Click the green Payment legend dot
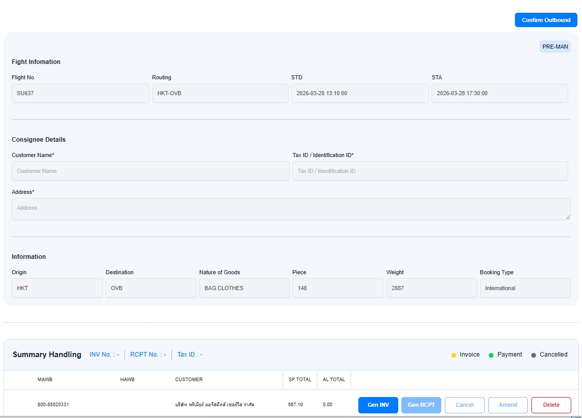The width and height of the screenshot is (582, 418). pyautogui.click(x=491, y=355)
